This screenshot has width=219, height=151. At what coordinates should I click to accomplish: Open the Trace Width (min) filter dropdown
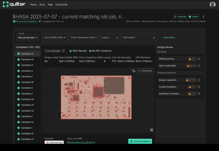[55, 37]
